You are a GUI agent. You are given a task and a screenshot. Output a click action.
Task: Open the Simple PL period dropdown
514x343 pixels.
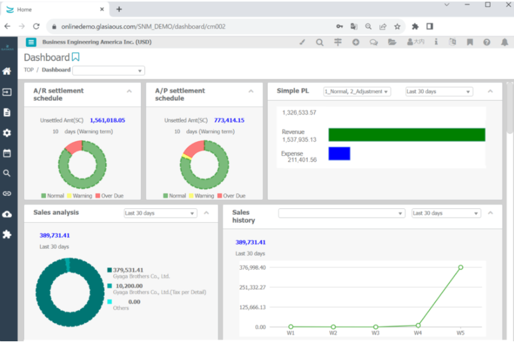click(439, 91)
